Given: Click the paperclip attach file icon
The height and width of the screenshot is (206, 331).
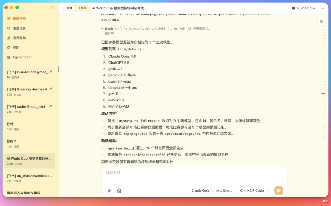Looking at the screenshot, I should (109, 191).
